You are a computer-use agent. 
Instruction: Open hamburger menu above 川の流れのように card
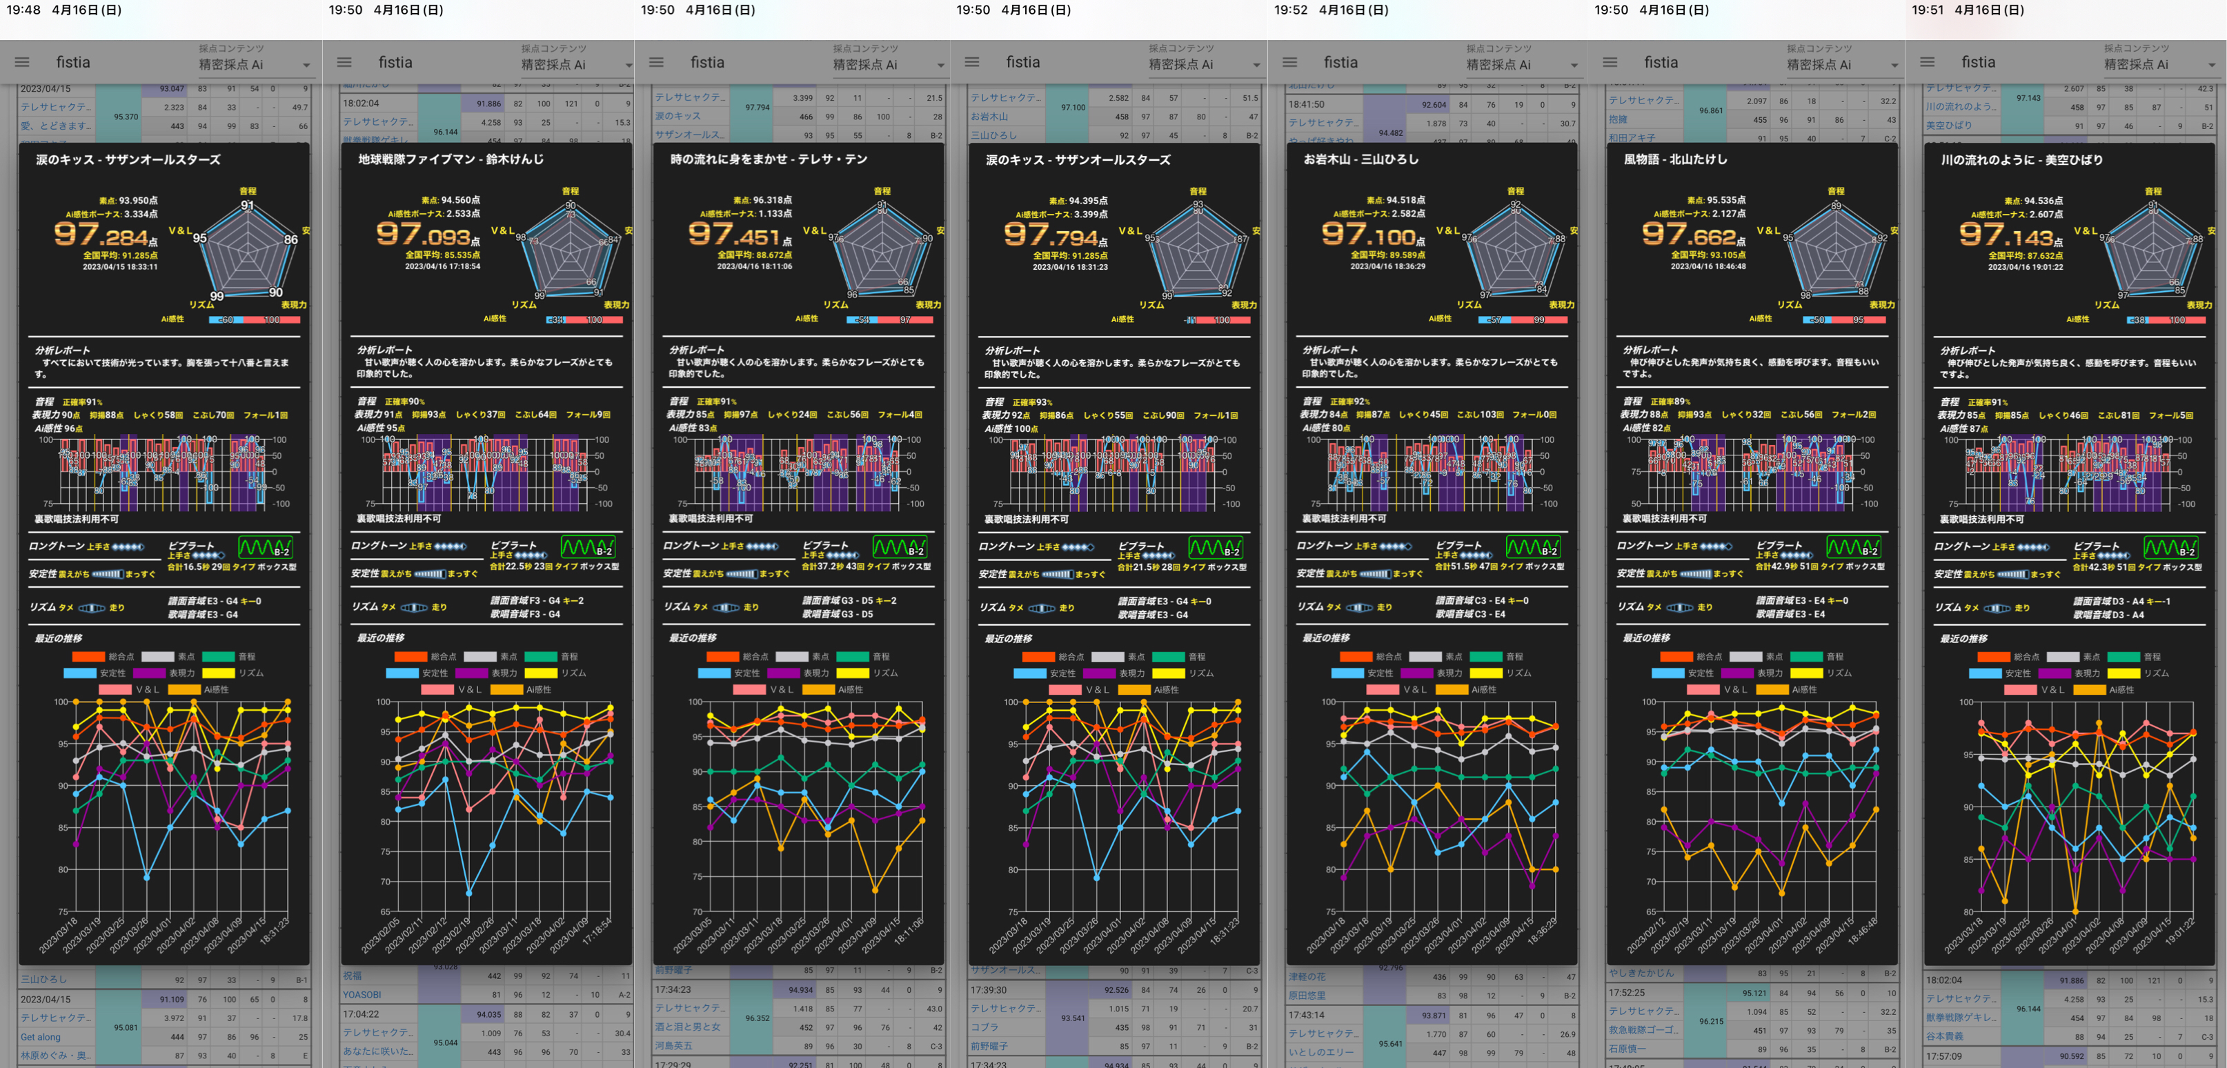coord(1927,62)
